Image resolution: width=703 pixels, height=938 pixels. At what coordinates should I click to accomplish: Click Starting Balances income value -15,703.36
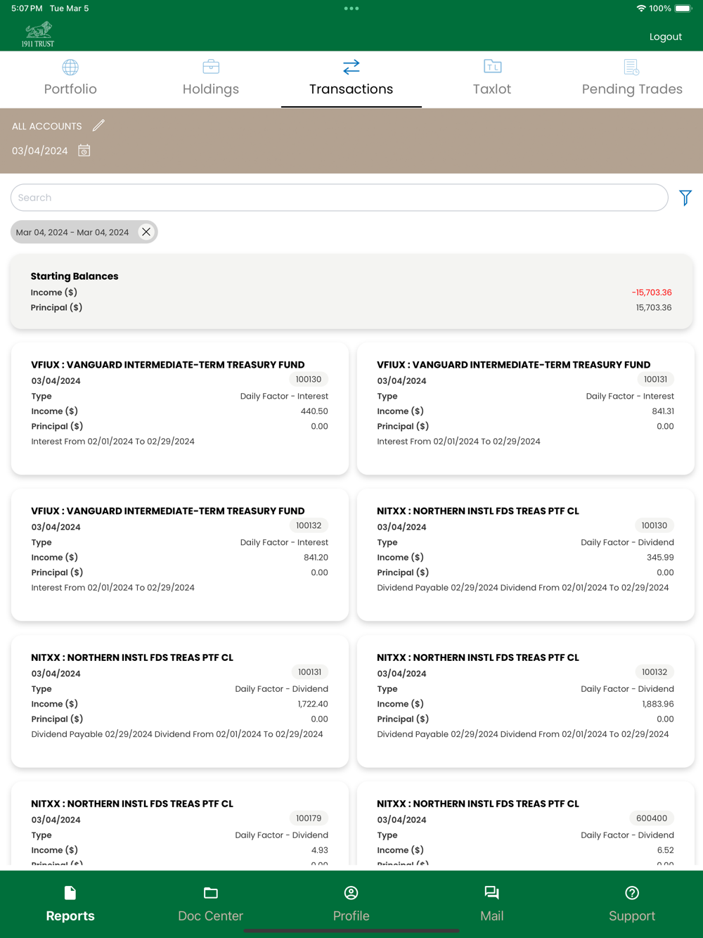point(652,293)
